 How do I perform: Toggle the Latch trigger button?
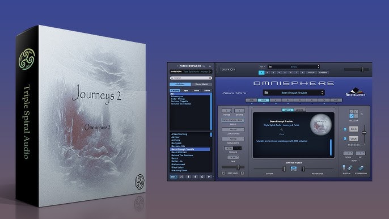click(229, 148)
